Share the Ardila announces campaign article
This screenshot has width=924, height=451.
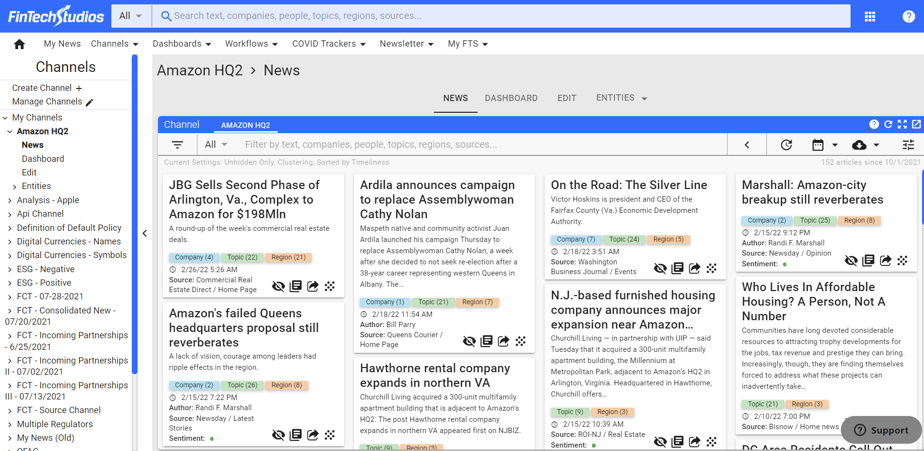coord(503,341)
